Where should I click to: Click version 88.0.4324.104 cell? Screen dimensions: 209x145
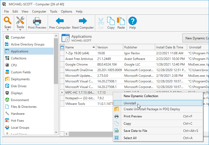coord(107,64)
